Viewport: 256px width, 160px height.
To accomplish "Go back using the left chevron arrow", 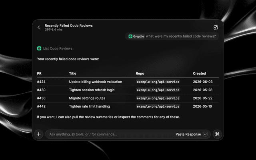I will (x=39, y=28).
